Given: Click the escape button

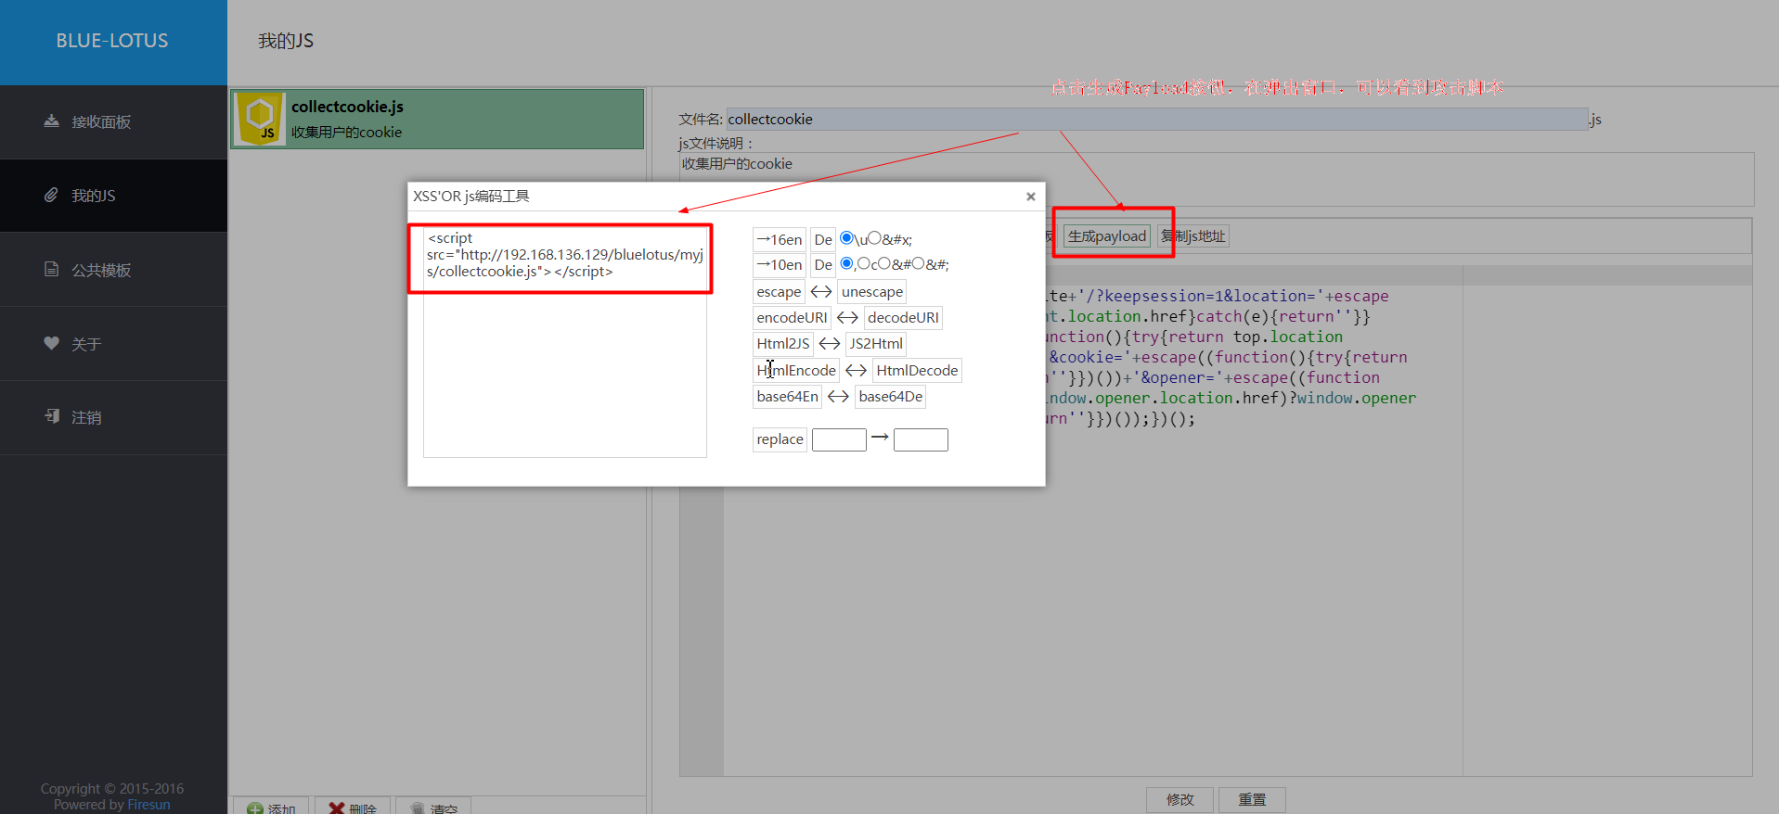Looking at the screenshot, I should point(779,292).
